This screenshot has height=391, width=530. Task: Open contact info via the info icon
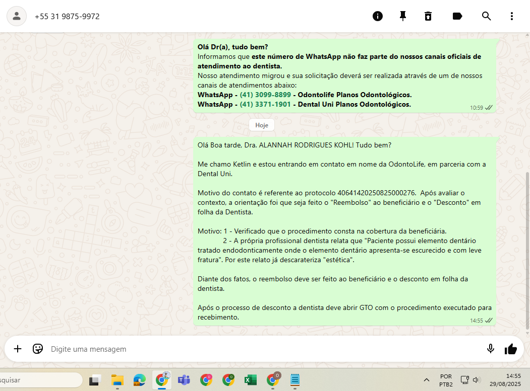coord(378,16)
